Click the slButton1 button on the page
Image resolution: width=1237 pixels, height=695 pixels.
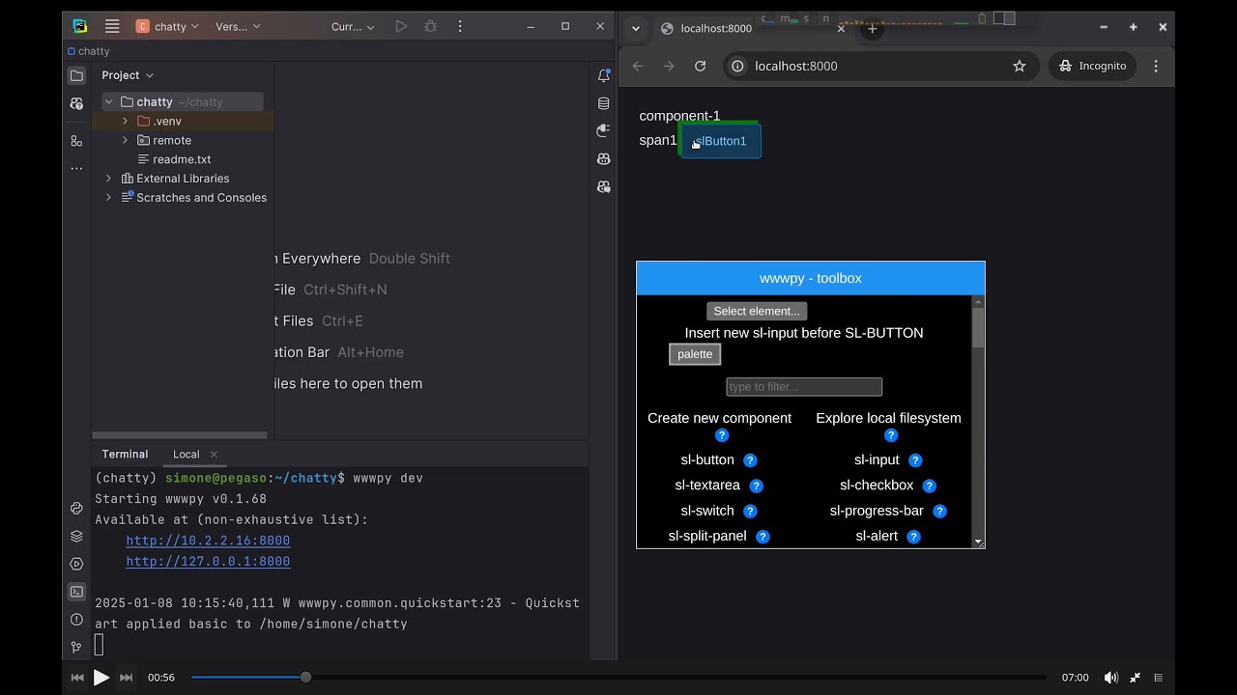[x=721, y=141]
